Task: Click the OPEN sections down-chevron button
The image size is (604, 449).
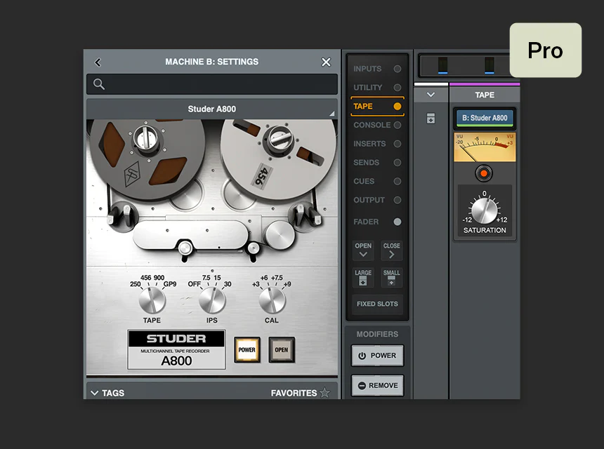Action: point(363,250)
